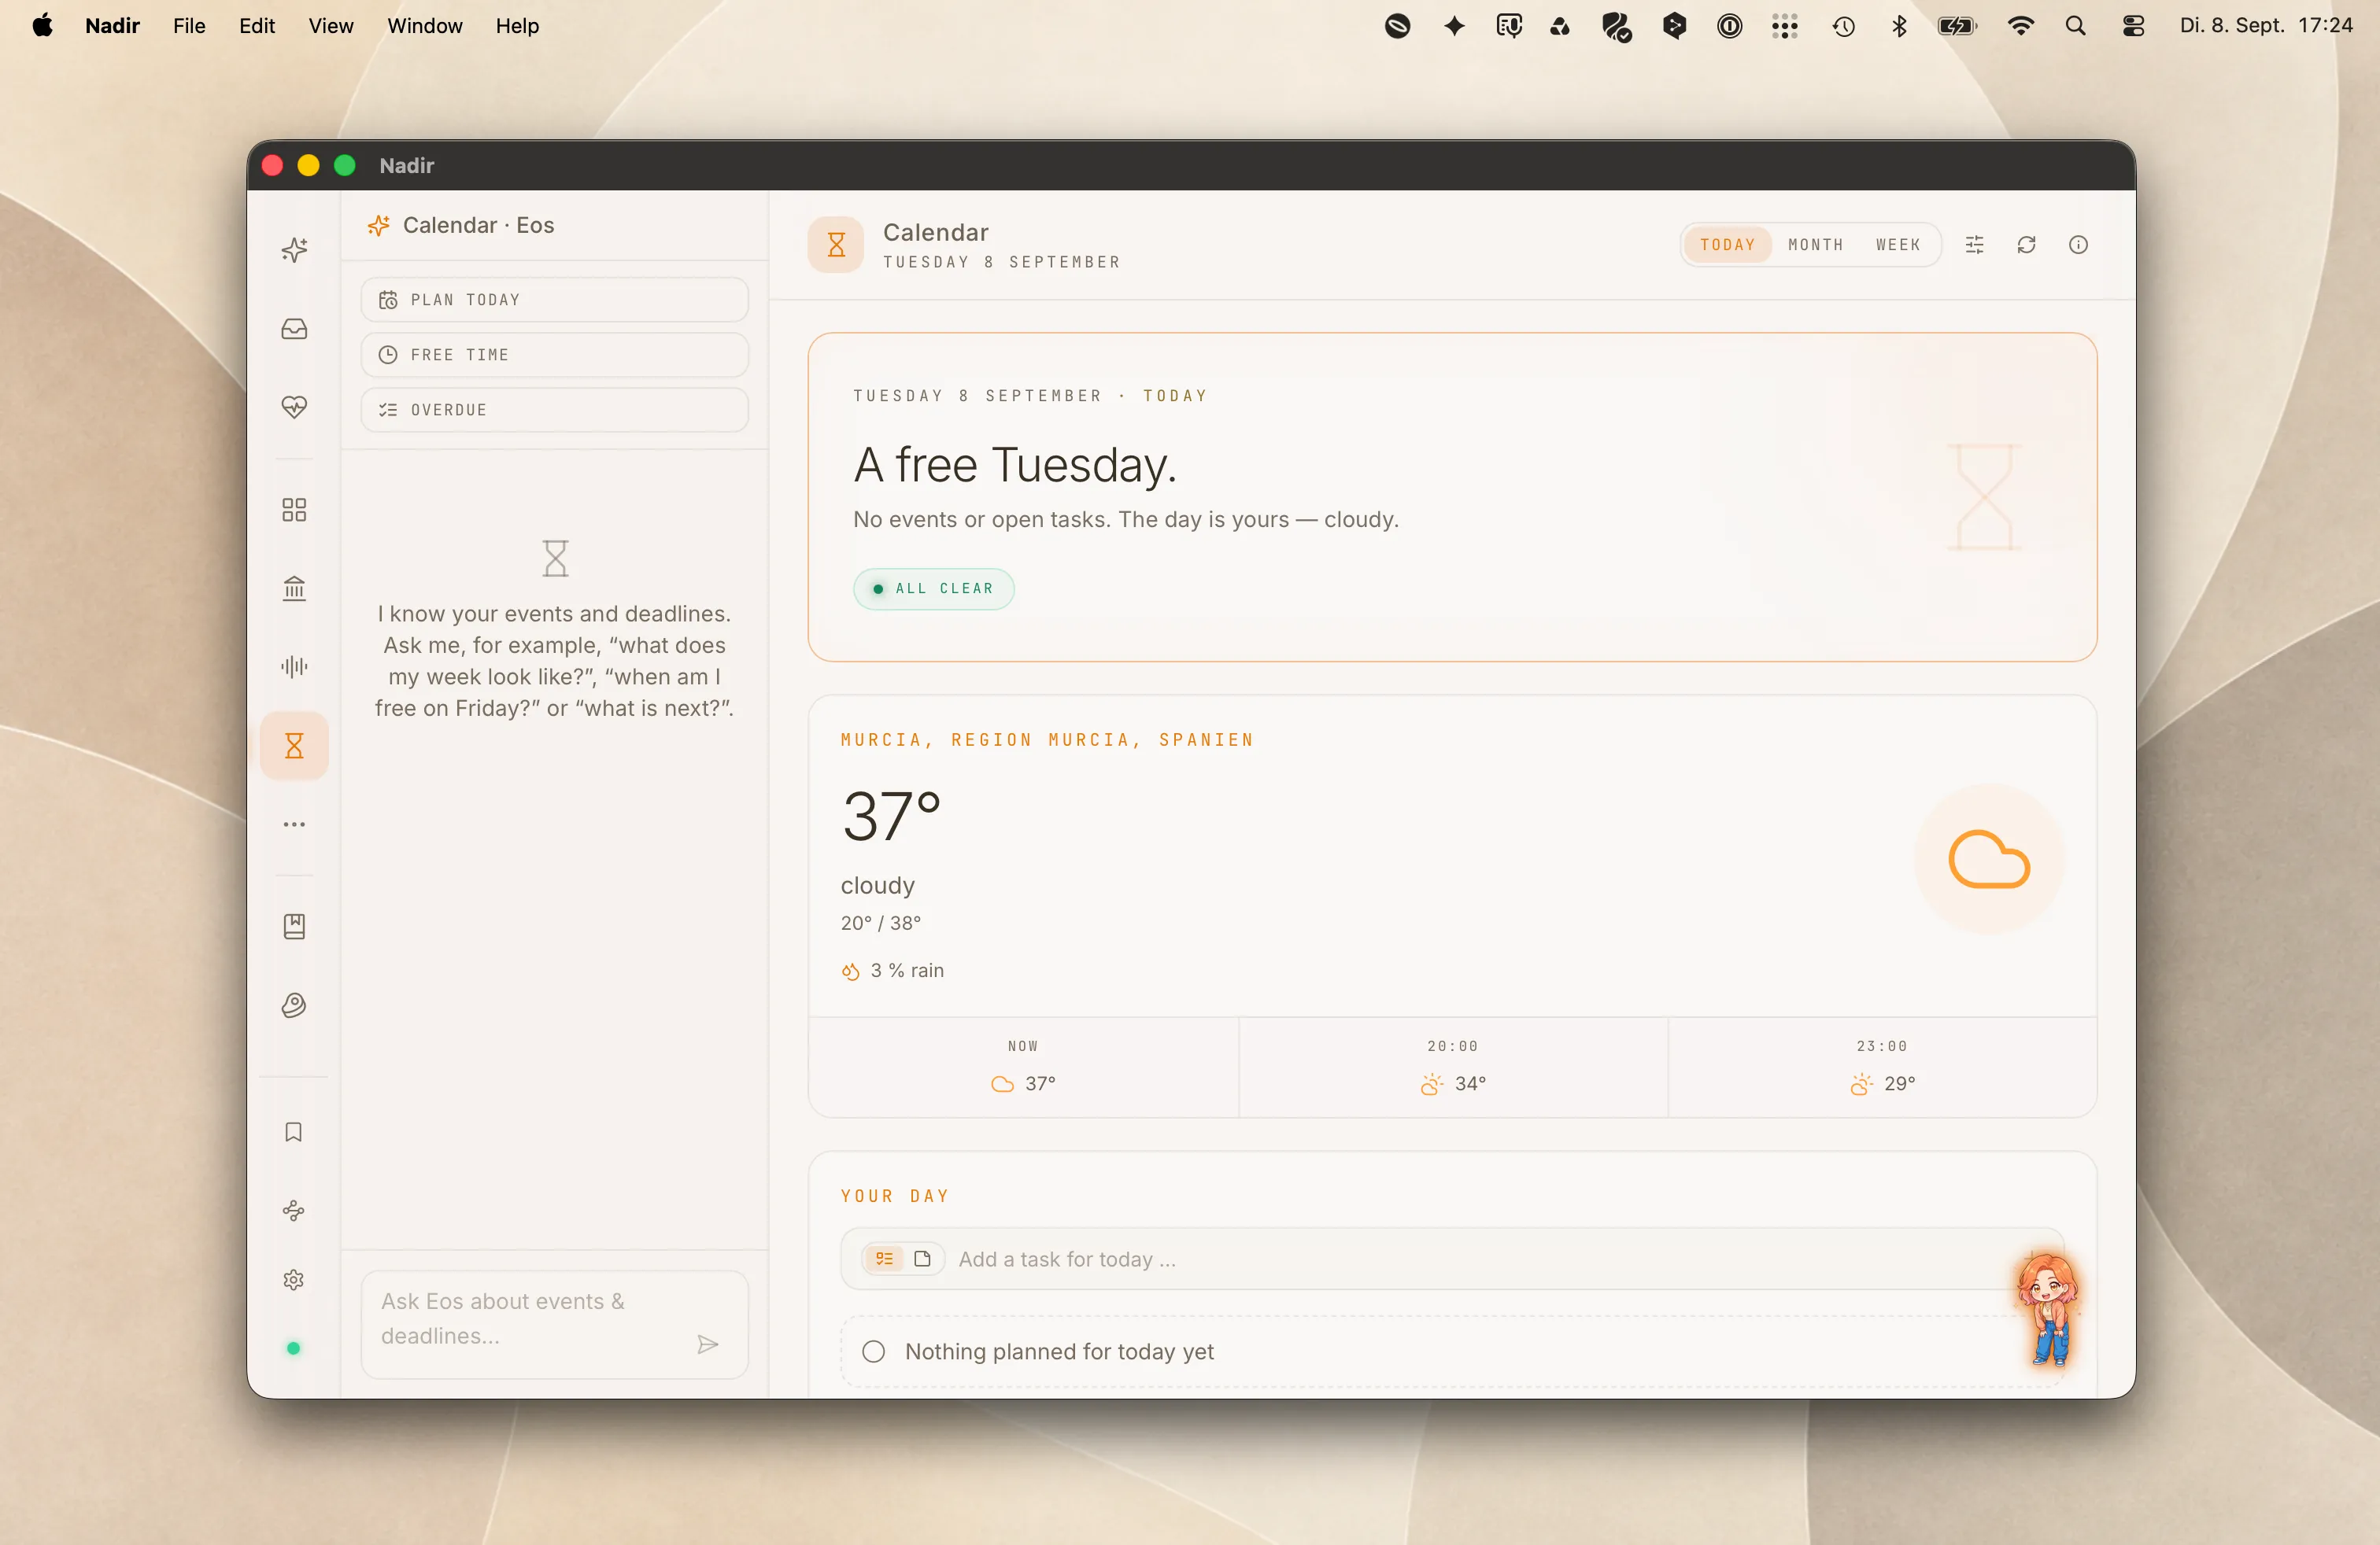Open the bank building sidebar icon

294,588
